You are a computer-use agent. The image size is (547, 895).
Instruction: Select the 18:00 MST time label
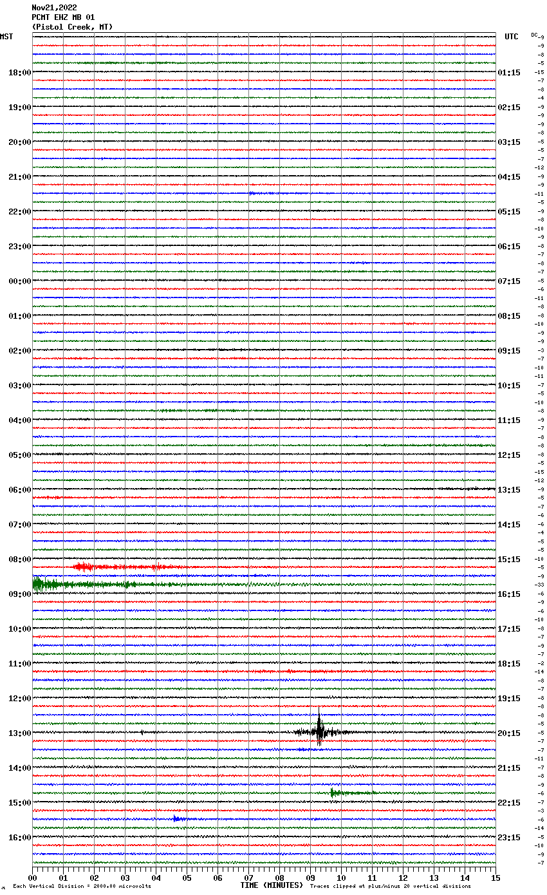(x=20, y=73)
